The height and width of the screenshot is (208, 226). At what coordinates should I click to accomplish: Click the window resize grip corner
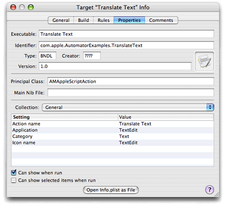pos(217,195)
